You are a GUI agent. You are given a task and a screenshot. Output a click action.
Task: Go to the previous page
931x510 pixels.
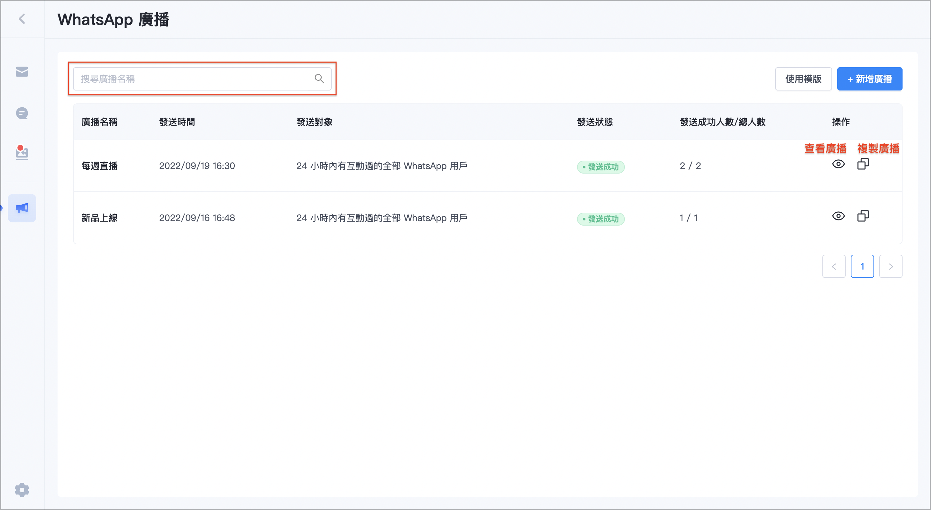click(834, 266)
